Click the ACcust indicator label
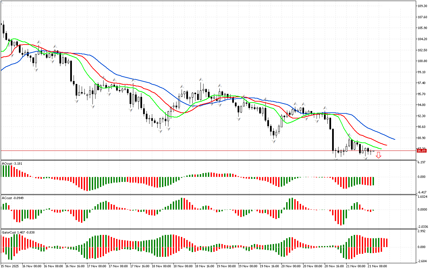432x270 pixels. tap(11, 198)
